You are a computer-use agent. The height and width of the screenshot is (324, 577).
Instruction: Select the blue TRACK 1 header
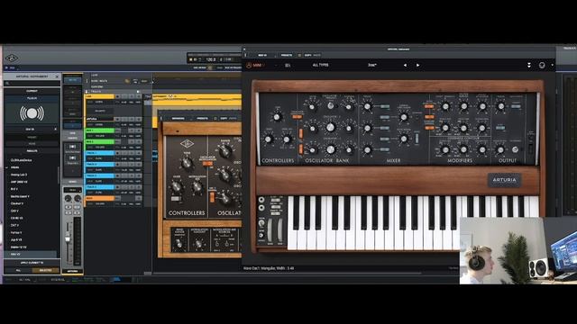click(100, 153)
